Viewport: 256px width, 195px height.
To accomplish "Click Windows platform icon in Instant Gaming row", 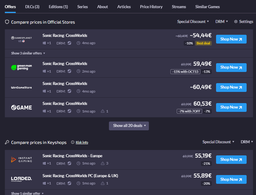I will (44, 163).
